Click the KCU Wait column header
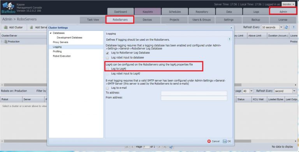The width and height of the screenshot is (299, 152). pyautogui.click(x=259, y=99)
